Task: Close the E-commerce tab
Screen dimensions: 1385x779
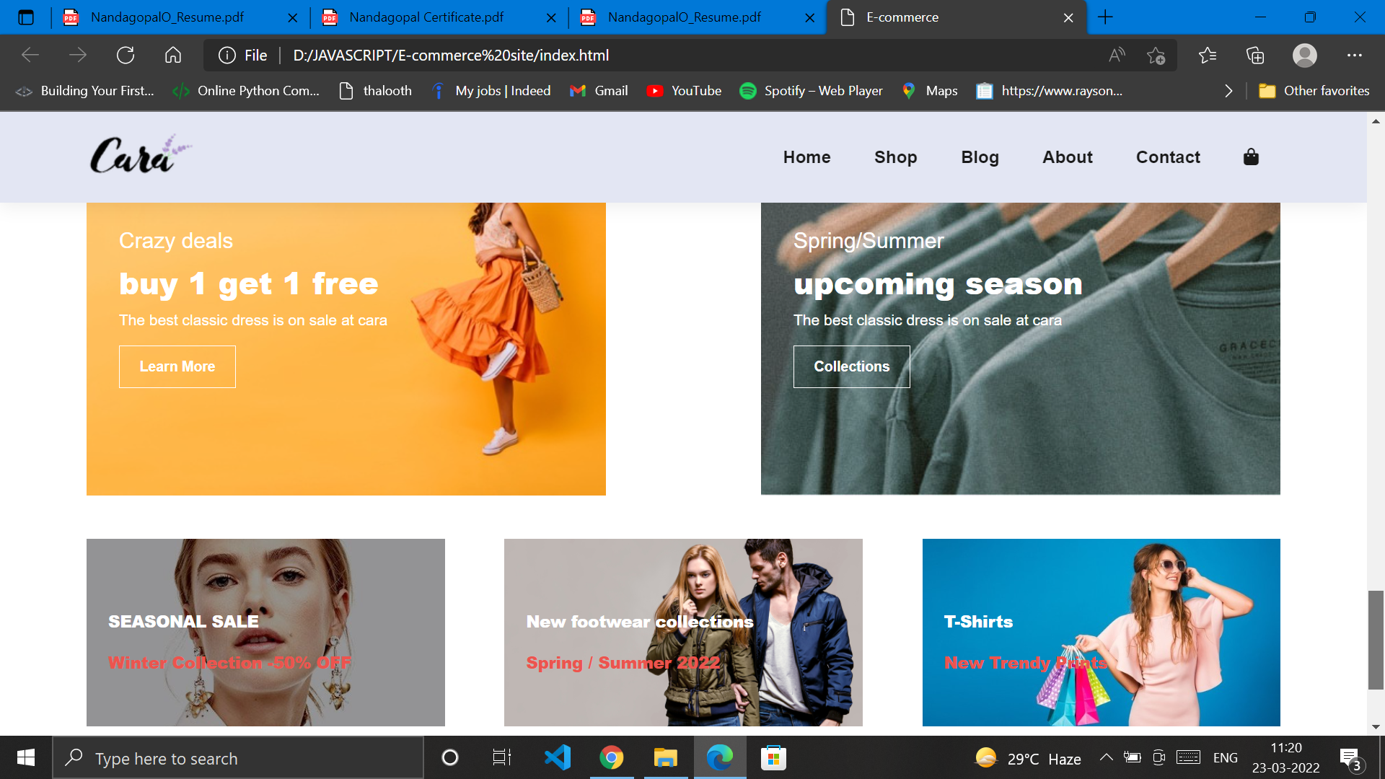Action: (x=1068, y=17)
